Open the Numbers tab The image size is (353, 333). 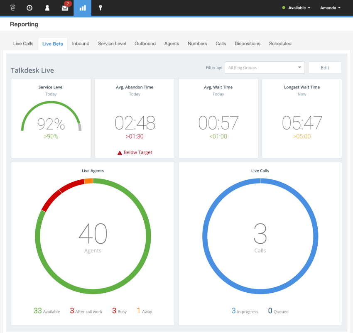pyautogui.click(x=197, y=44)
